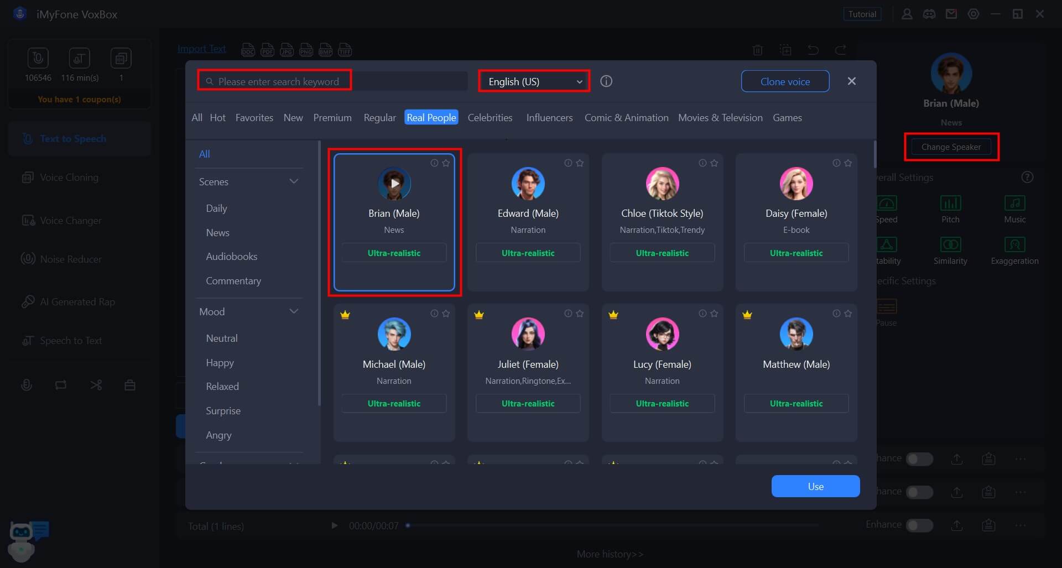Open the Movies & Television tab

[720, 117]
